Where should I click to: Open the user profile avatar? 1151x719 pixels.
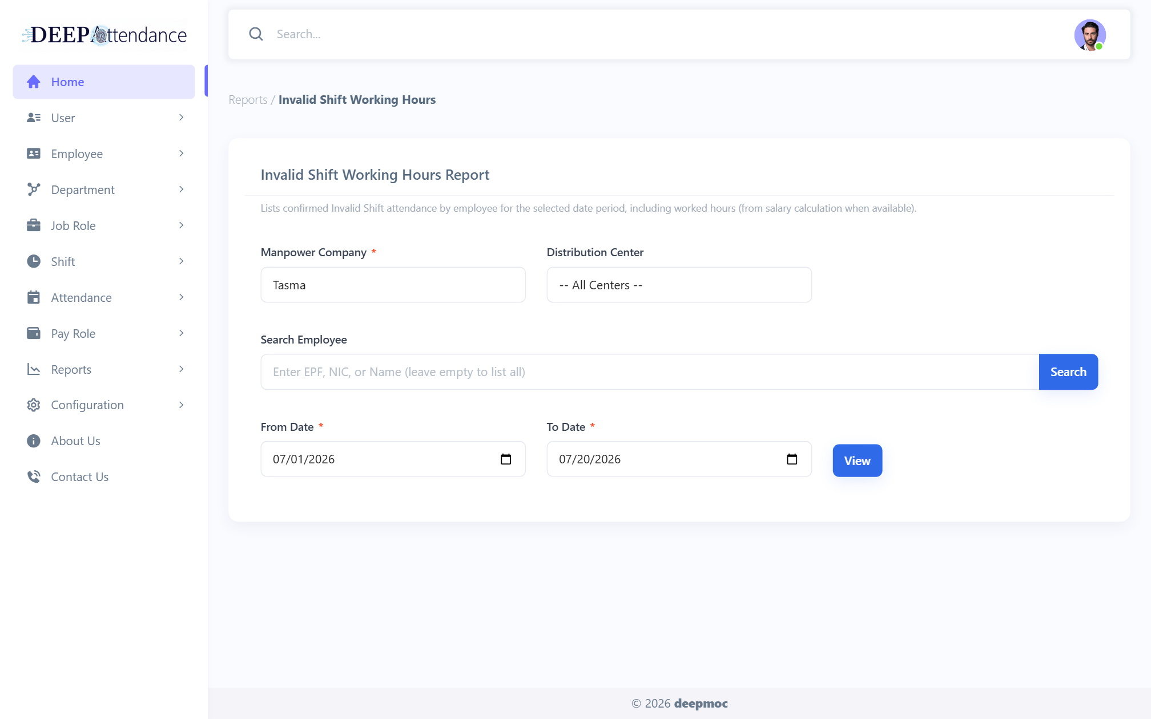1089,35
